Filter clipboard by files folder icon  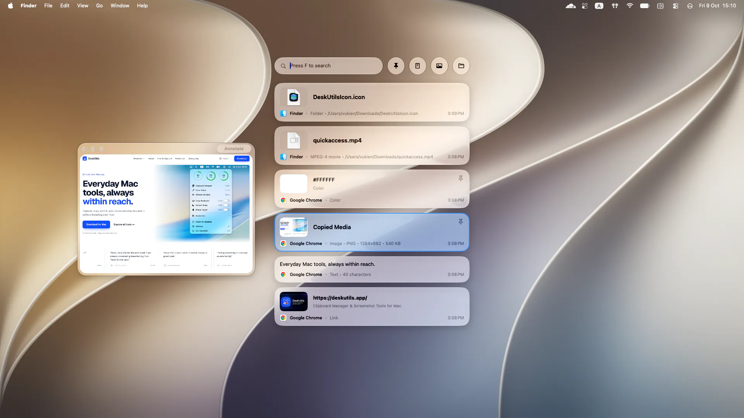pyautogui.click(x=461, y=66)
